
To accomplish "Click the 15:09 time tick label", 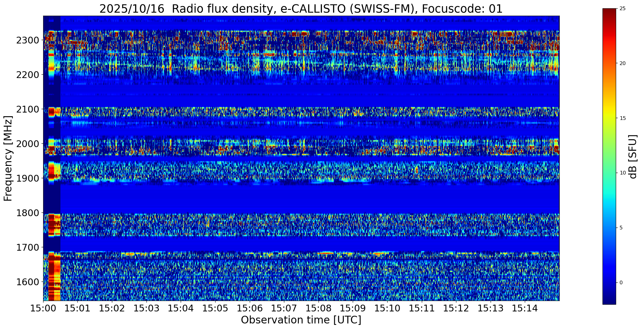I will click(x=353, y=308).
